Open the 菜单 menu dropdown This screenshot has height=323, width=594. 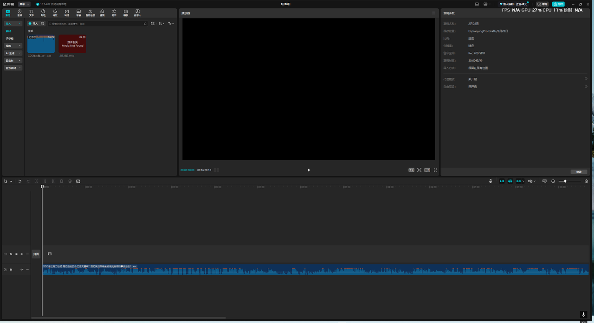[x=24, y=4]
